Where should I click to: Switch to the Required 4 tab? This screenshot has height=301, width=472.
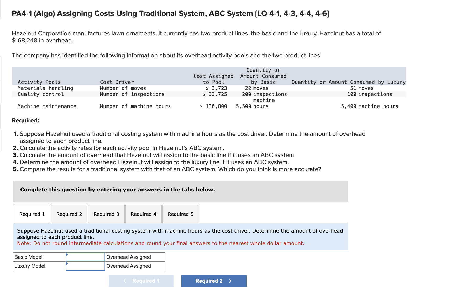(143, 214)
